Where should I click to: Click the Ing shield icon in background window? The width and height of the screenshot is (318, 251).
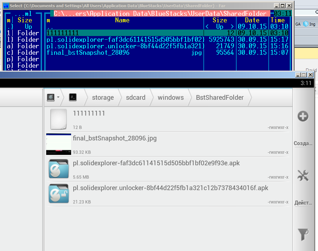click(x=306, y=24)
